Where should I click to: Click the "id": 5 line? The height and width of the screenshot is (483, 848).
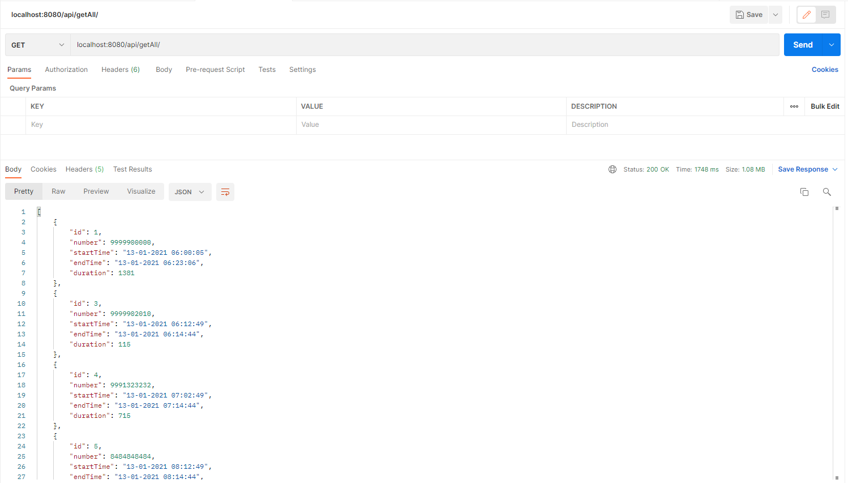(85, 446)
